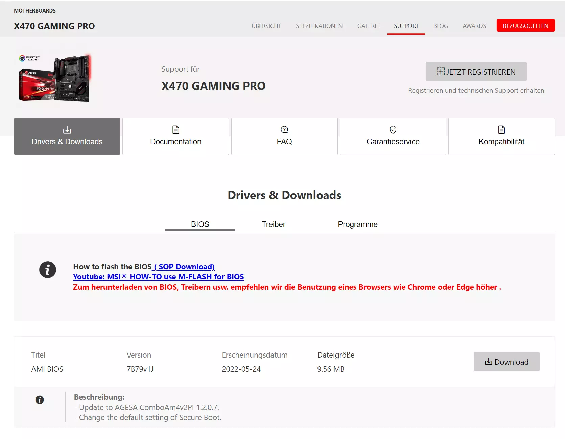Image resolution: width=565 pixels, height=439 pixels.
Task: Click the AMI BIOS title text
Action: [x=47, y=369]
